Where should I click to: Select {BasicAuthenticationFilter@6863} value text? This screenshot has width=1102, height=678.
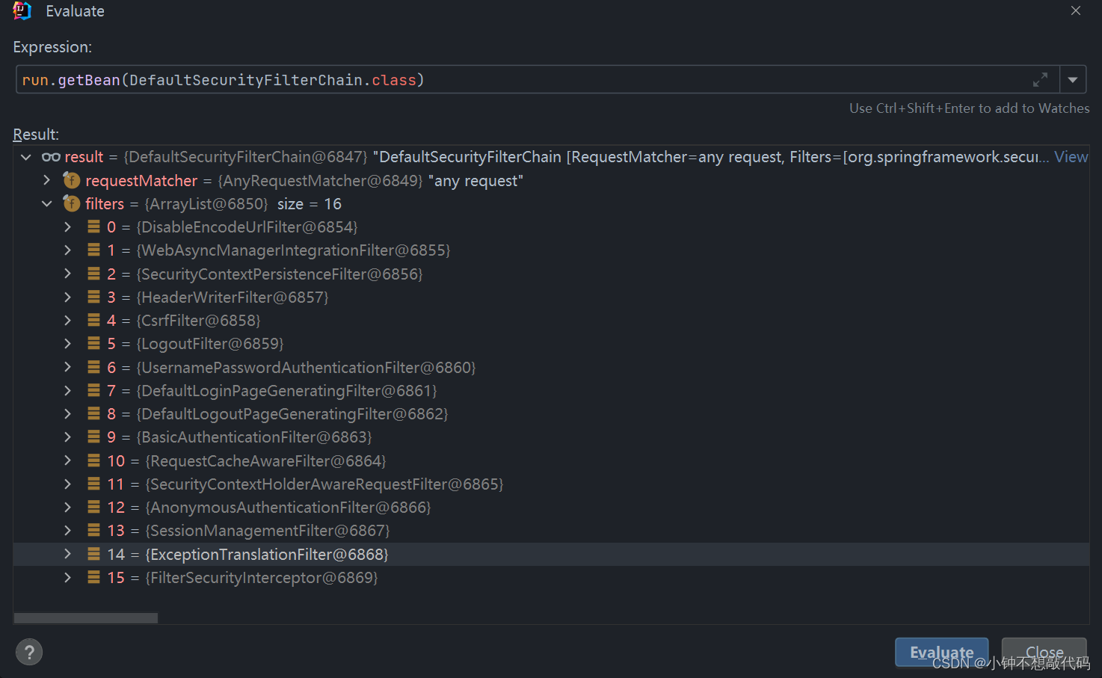pos(254,437)
